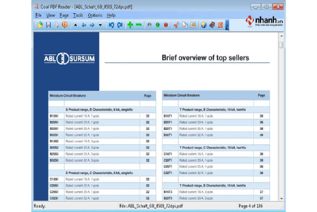This screenshot has height=212, width=317.
Task: Open the Options menu
Action: [x=95, y=15]
